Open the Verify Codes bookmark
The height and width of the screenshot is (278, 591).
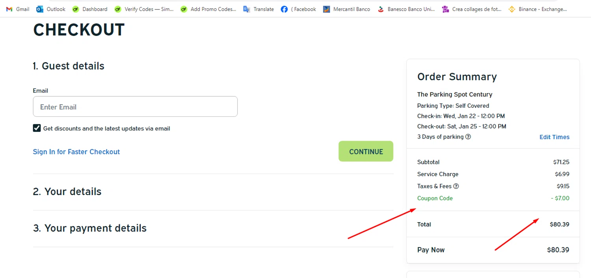click(x=144, y=9)
